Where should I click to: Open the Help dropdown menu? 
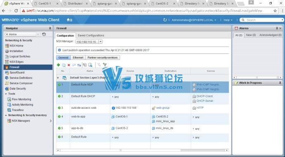tap(228, 20)
